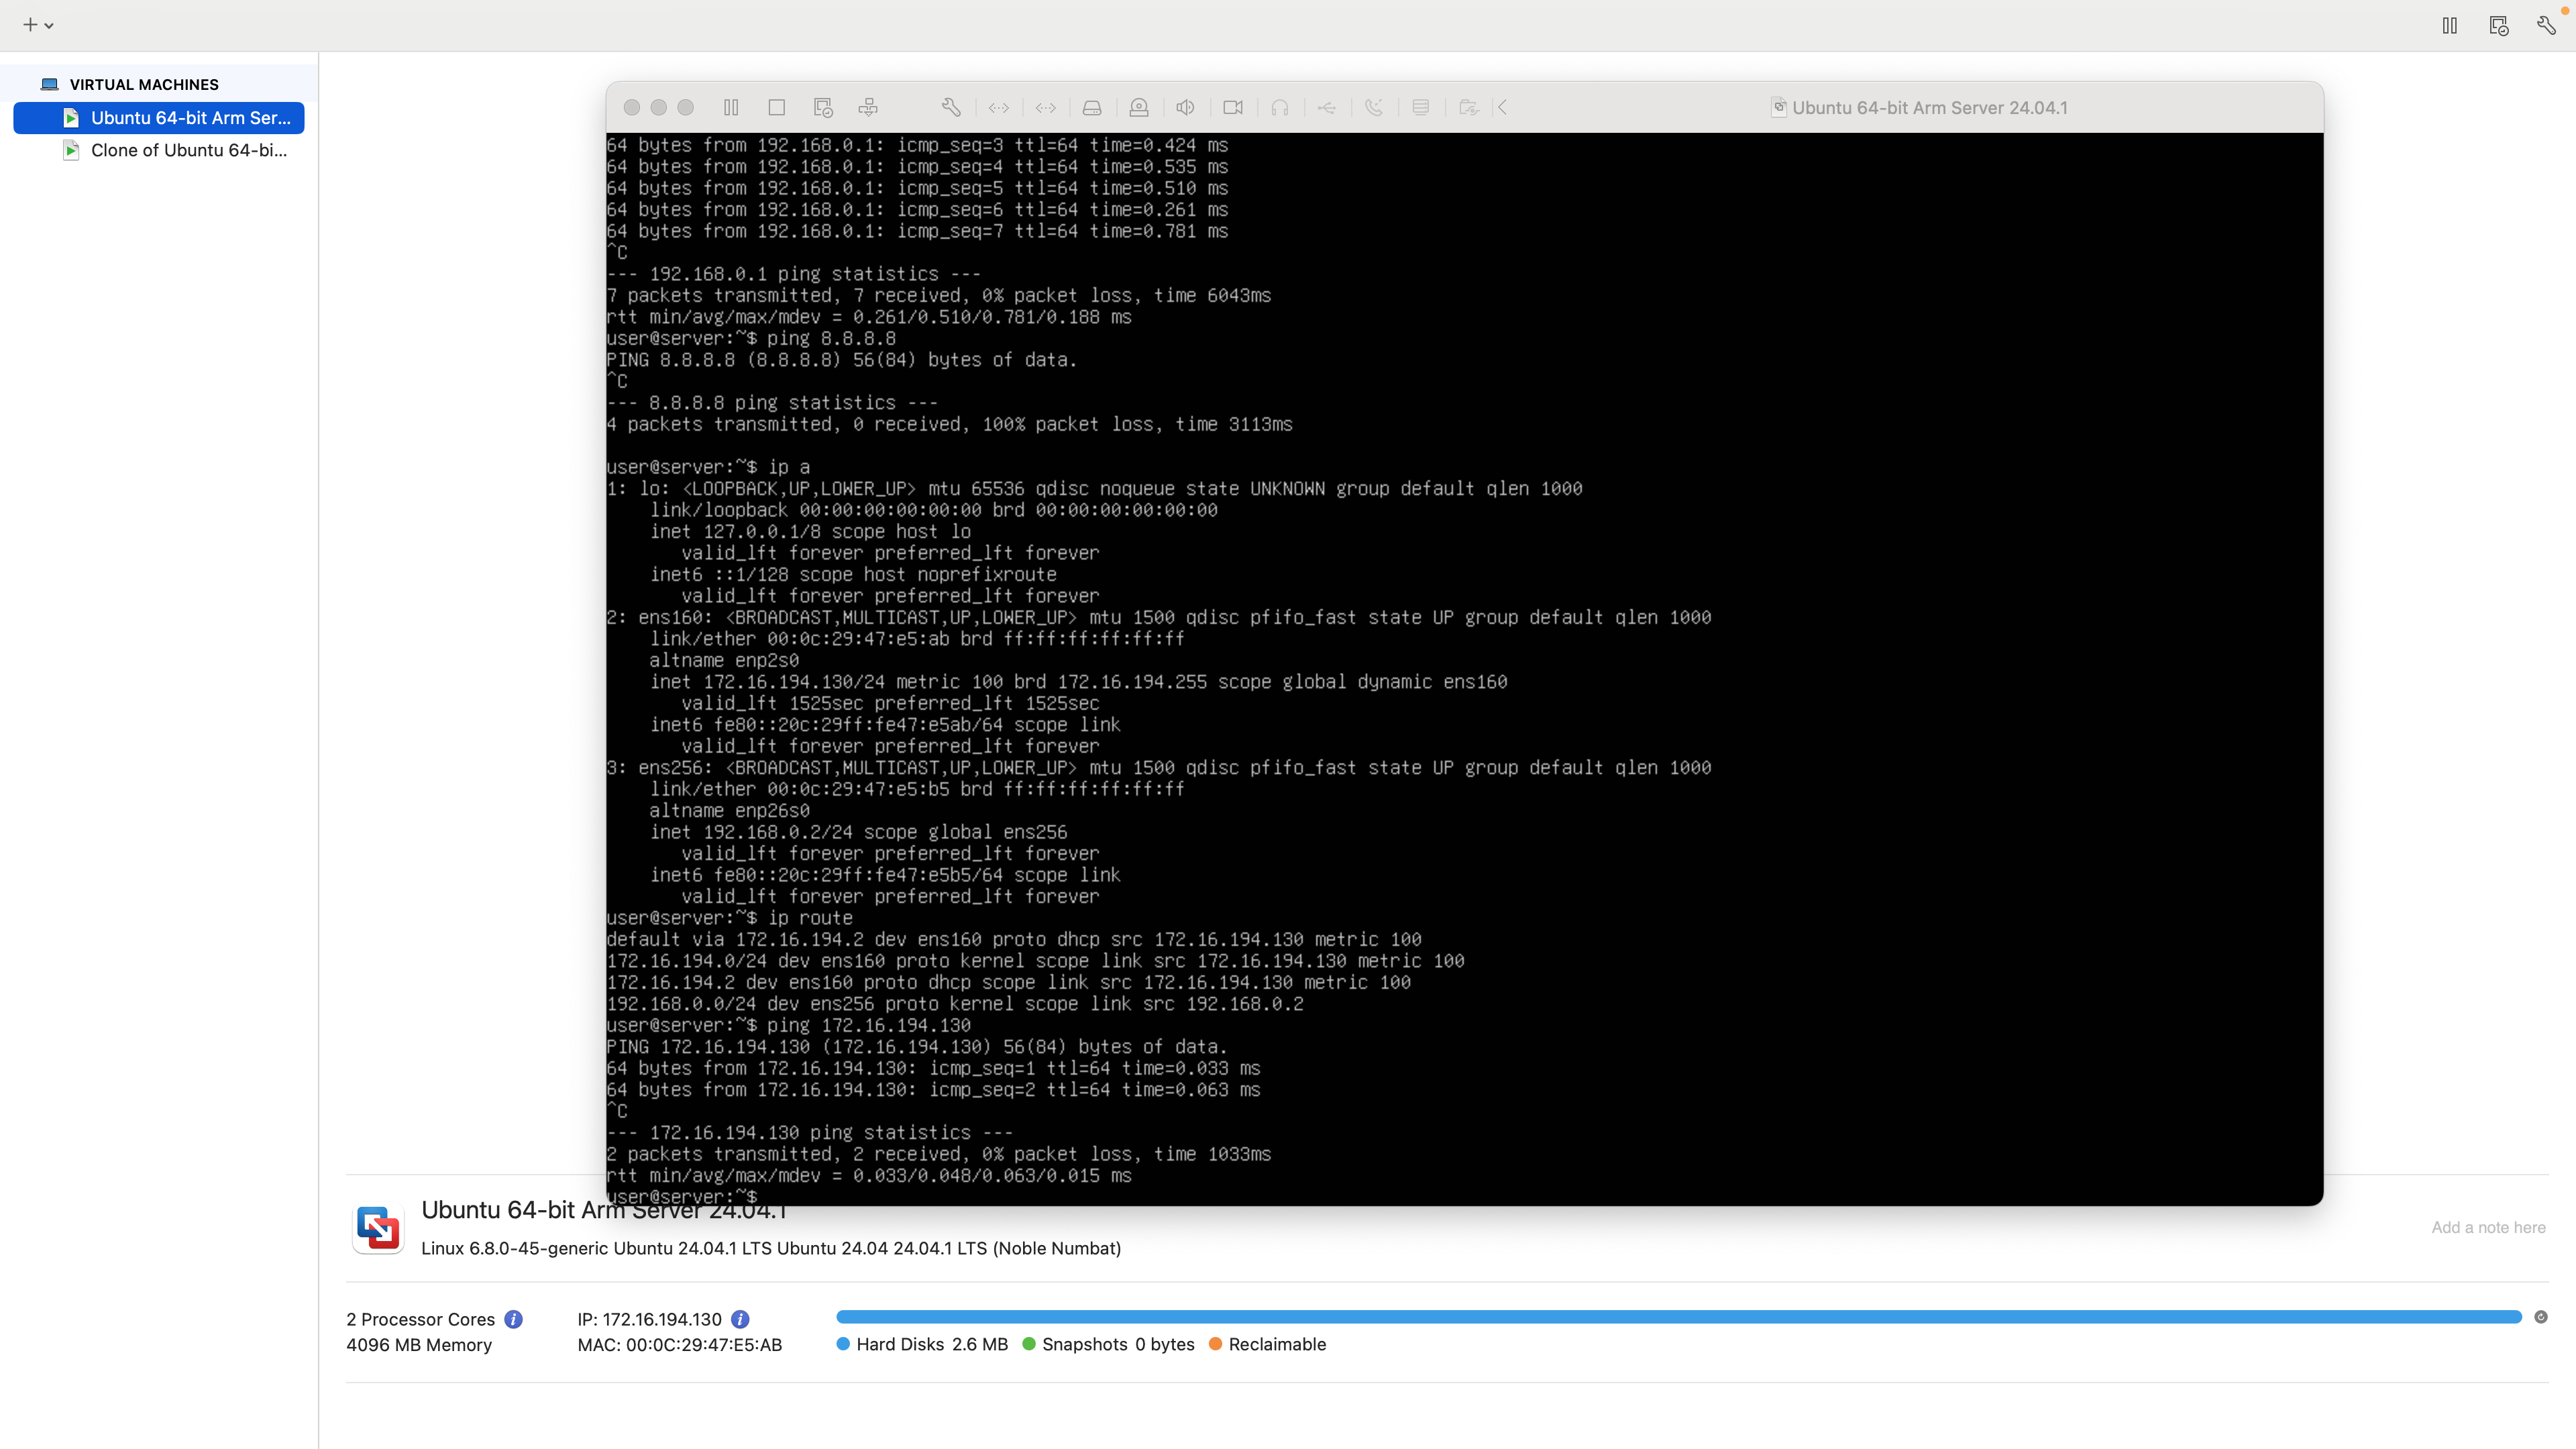Click the first network adapter icon
This screenshot has height=1449, width=2576.
999,107
